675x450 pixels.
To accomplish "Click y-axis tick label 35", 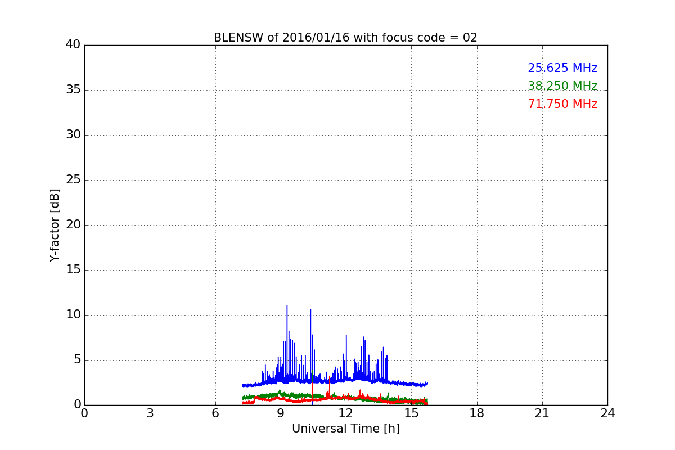I will [x=73, y=90].
